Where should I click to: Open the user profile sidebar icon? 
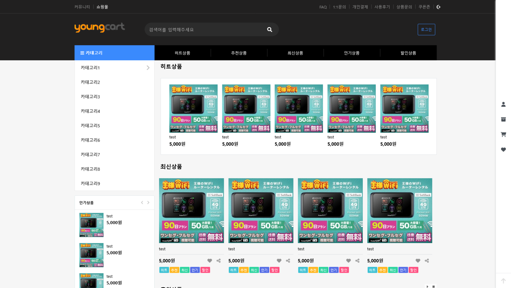pyautogui.click(x=503, y=104)
